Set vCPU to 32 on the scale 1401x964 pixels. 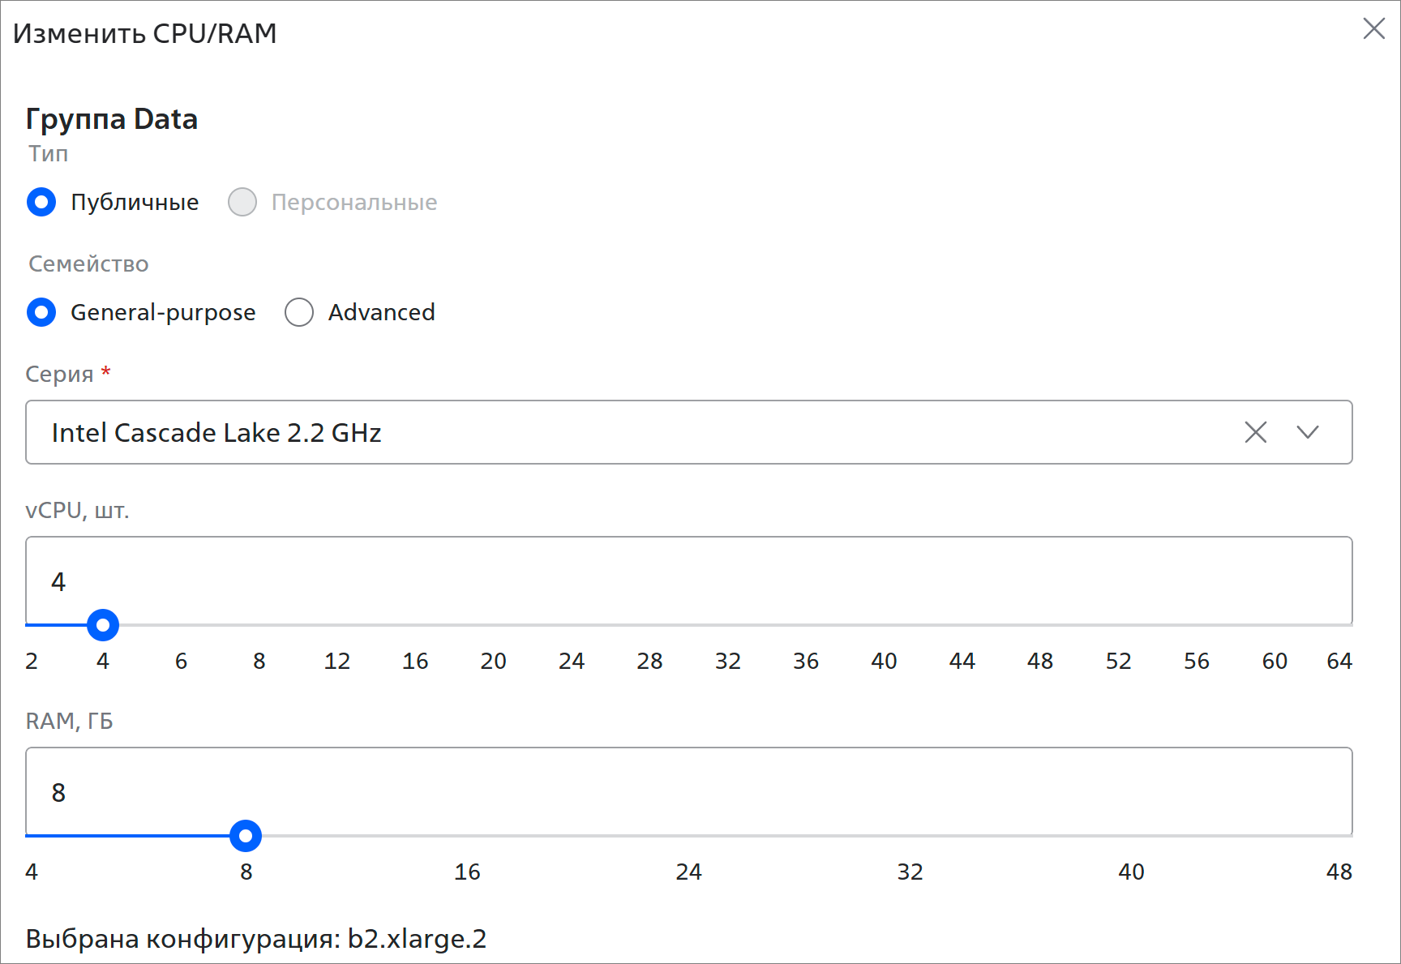[x=727, y=661]
